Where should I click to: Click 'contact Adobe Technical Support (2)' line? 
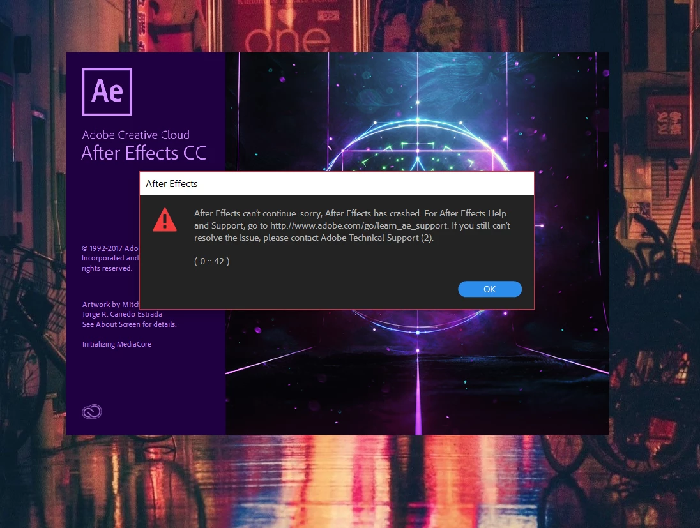tap(314, 238)
